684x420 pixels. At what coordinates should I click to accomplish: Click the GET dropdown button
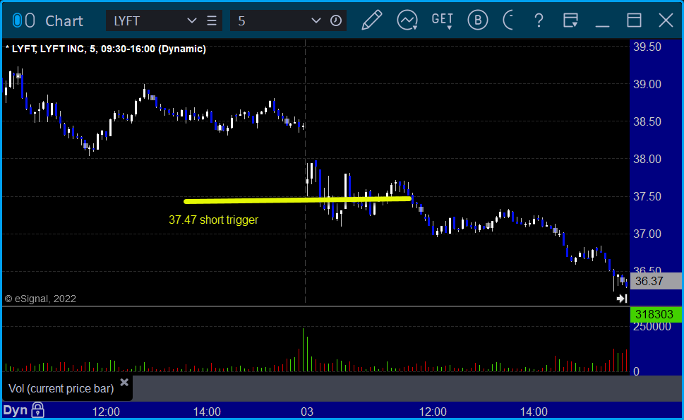443,20
